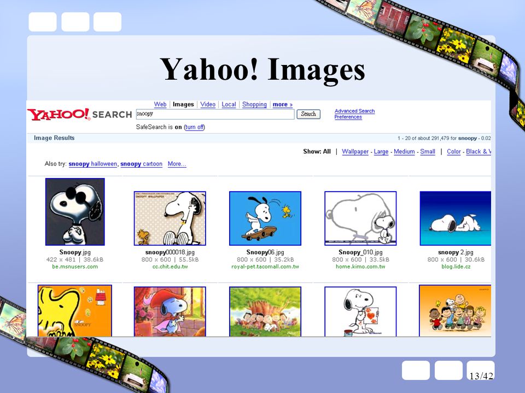Open the snoopy000018.jpg wallpaper thumbnail
The width and height of the screenshot is (525, 393).
click(170, 218)
